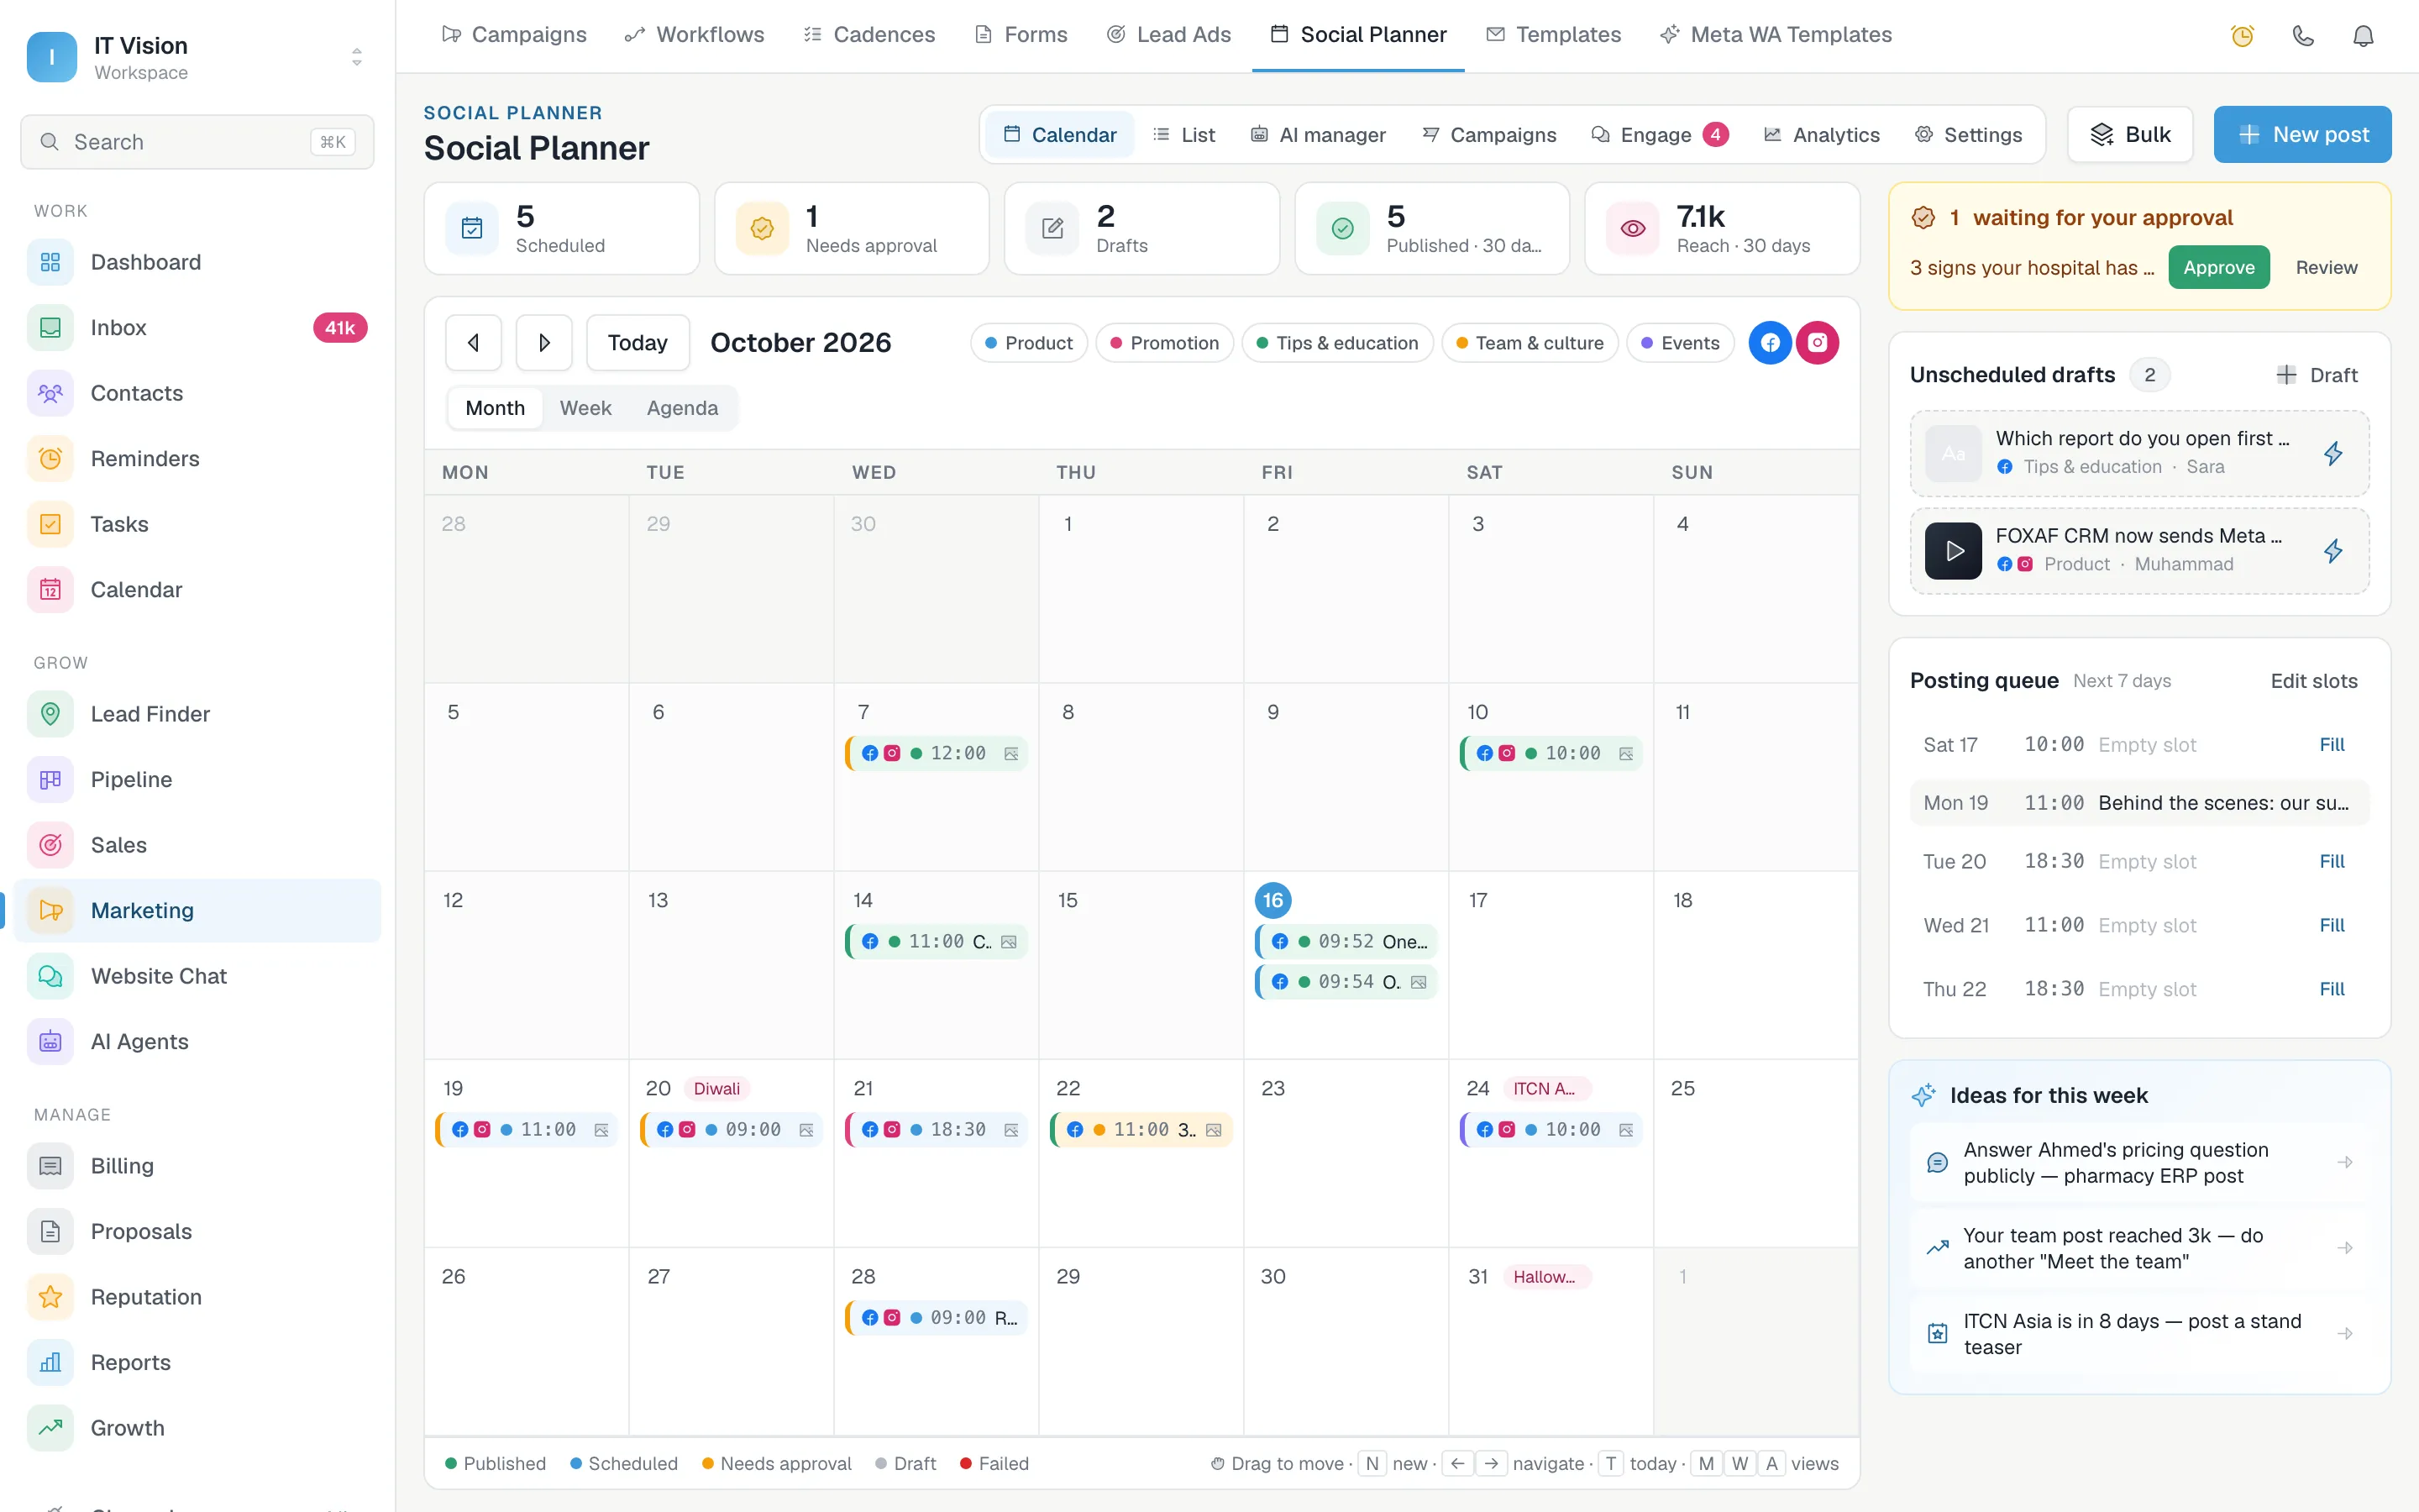
Task: Go to previous month with left arrow
Action: (x=474, y=343)
